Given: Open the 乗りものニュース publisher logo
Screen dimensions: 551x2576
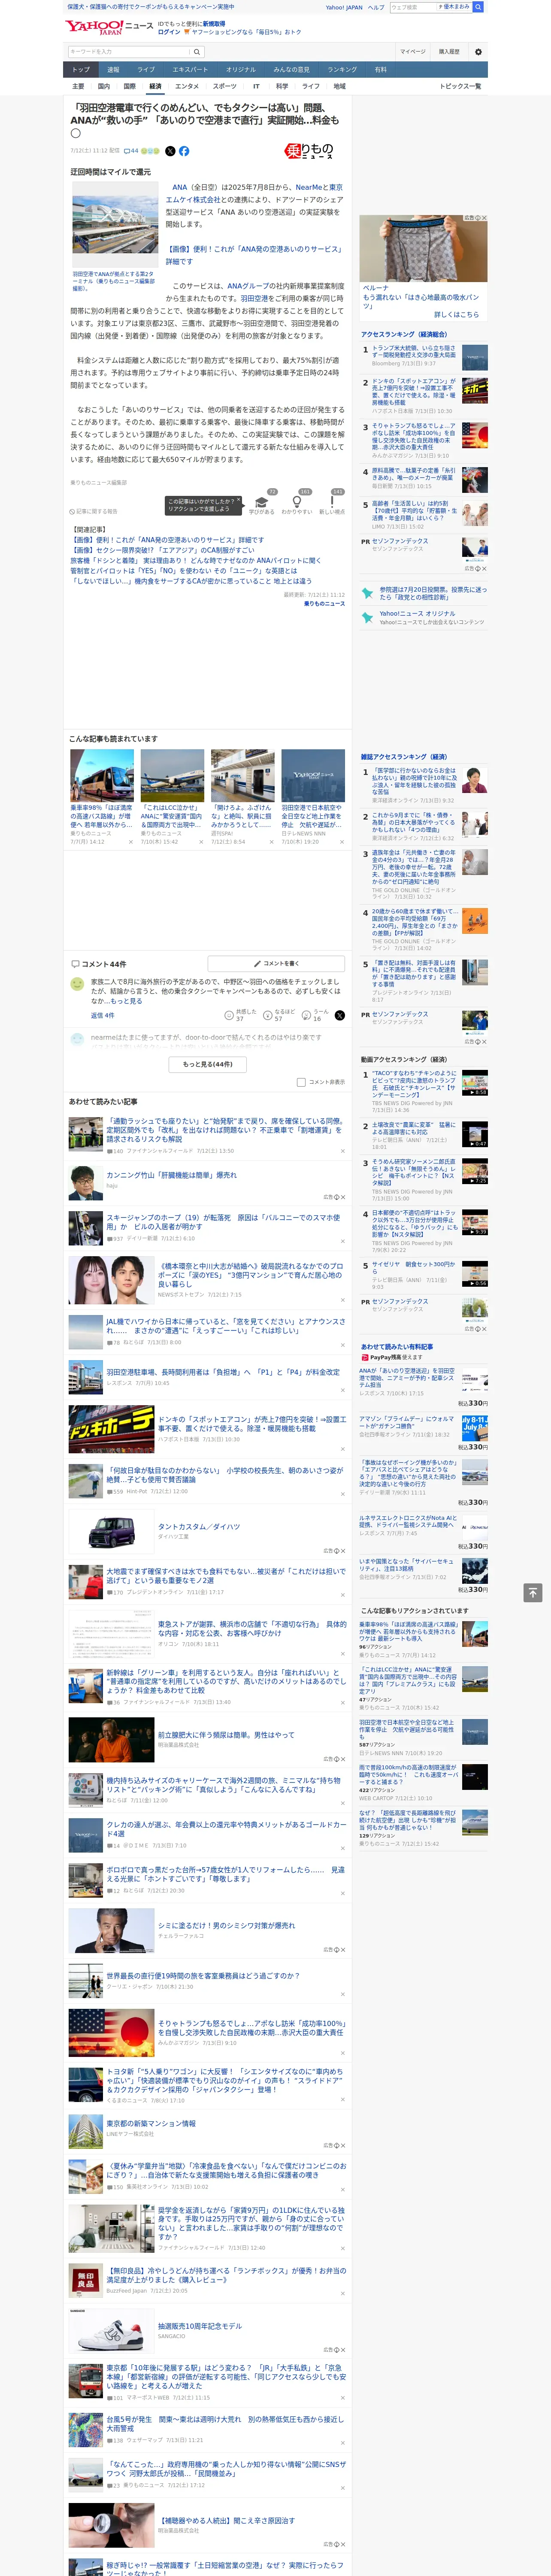Looking at the screenshot, I should (309, 151).
